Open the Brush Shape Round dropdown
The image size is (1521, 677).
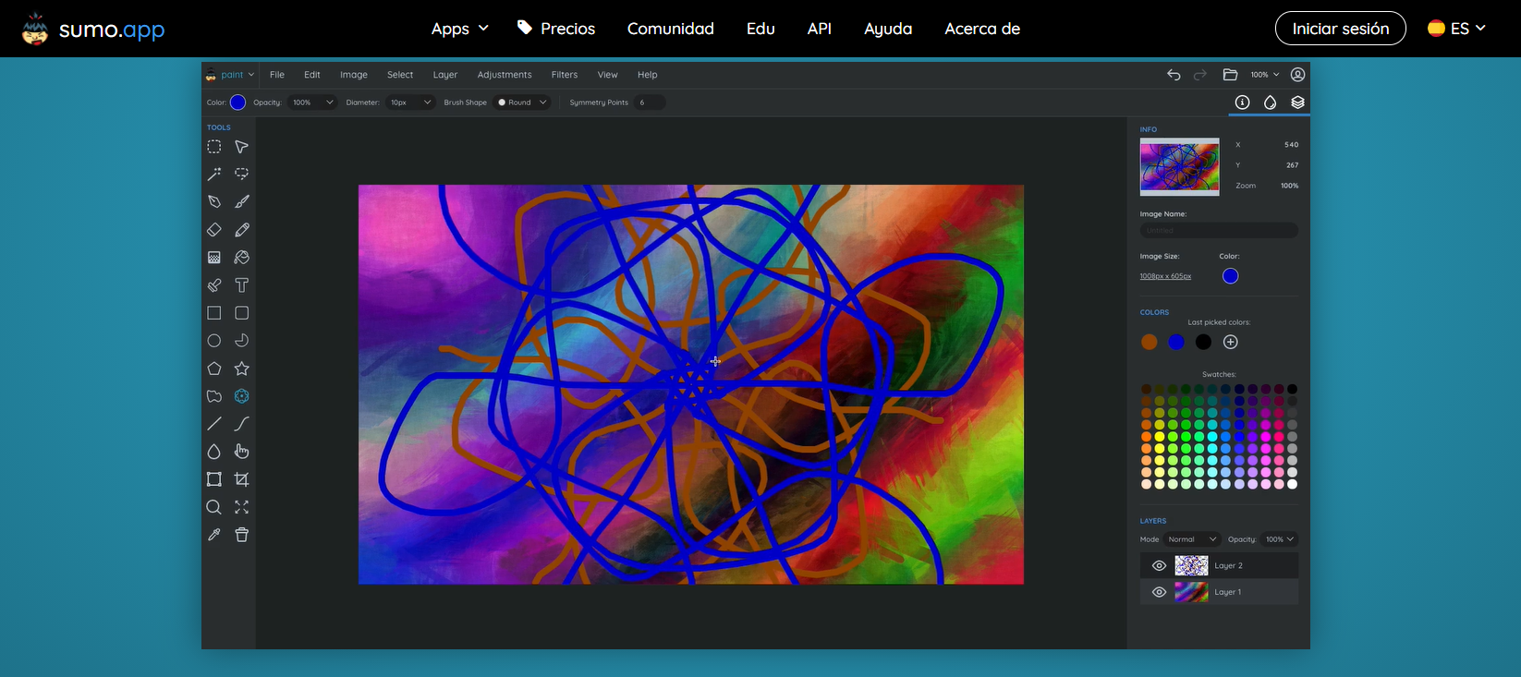[523, 103]
